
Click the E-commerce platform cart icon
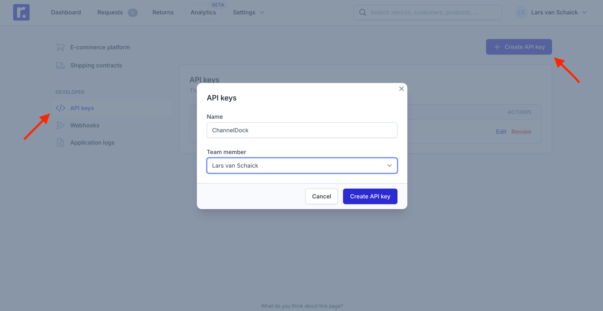(x=60, y=47)
